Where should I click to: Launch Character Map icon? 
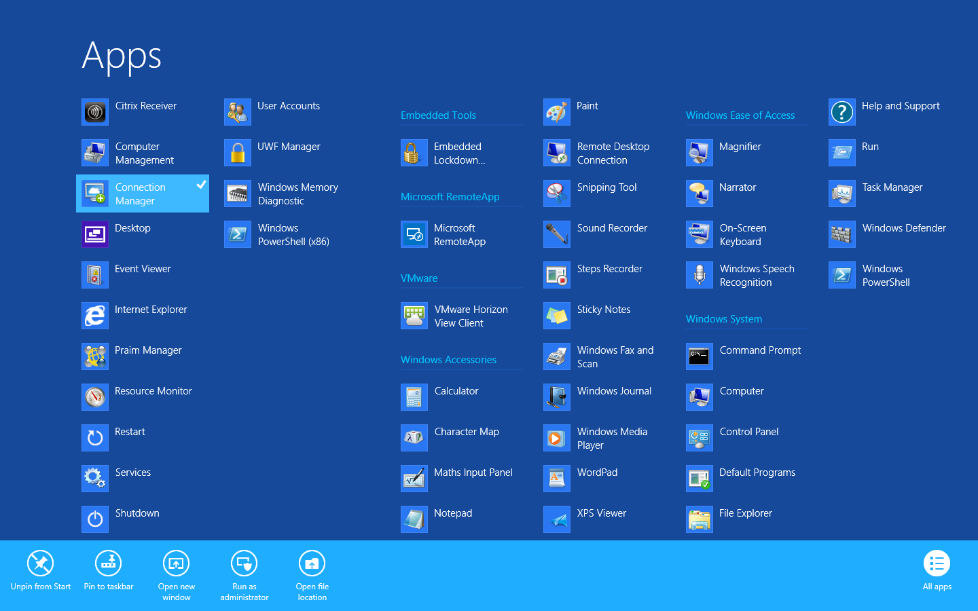(x=414, y=438)
